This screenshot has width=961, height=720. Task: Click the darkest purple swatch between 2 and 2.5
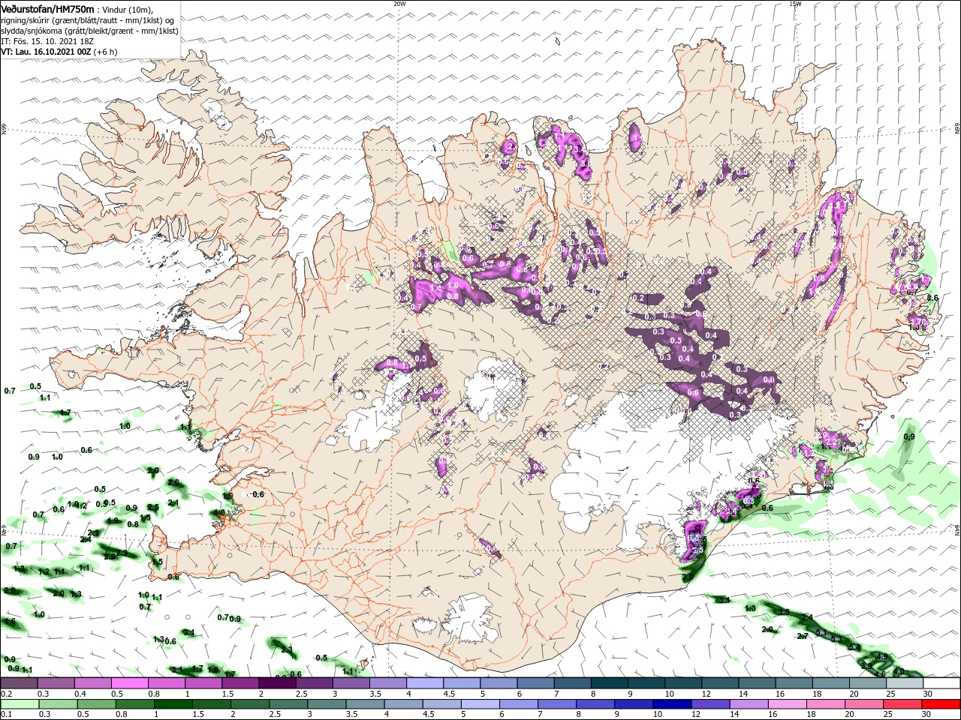[276, 683]
